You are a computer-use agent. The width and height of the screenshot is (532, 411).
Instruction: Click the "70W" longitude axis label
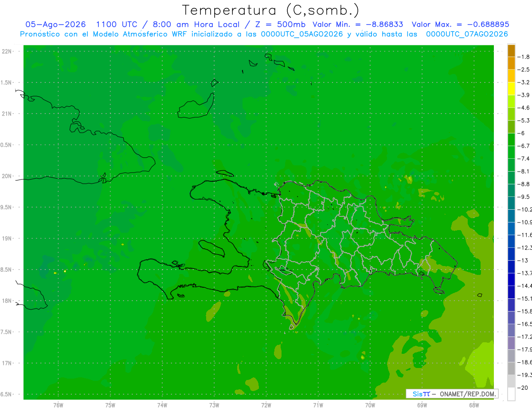pyautogui.click(x=370, y=405)
